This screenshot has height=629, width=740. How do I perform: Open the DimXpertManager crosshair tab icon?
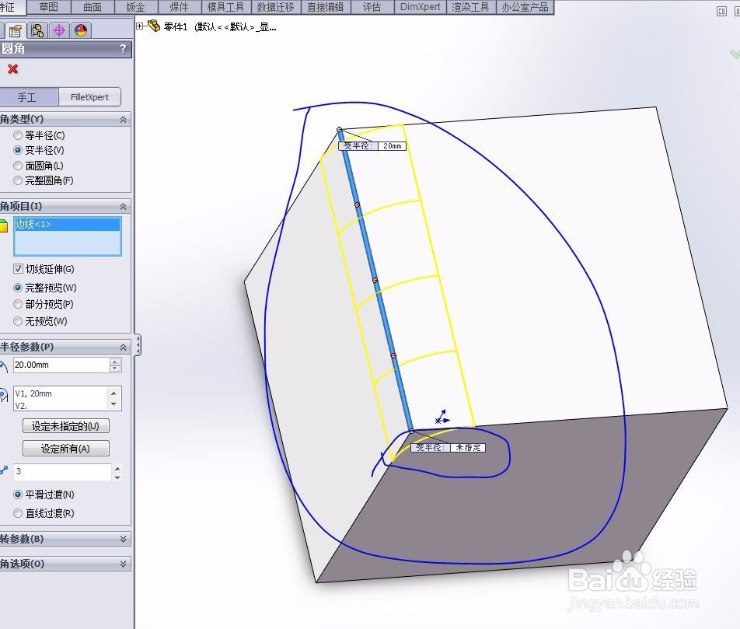click(x=59, y=30)
